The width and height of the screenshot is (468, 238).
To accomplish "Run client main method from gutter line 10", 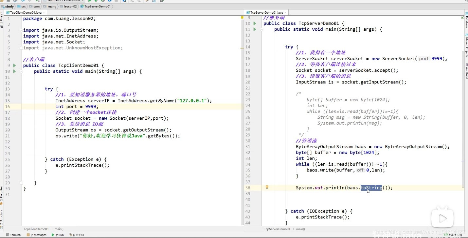I will click(14, 71).
